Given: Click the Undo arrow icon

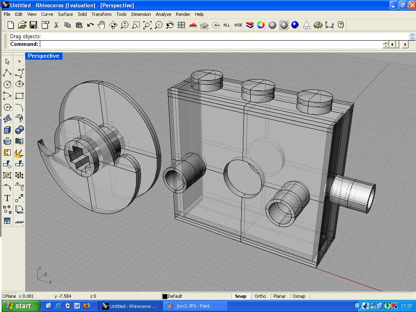Looking at the screenshot, I should [91, 25].
